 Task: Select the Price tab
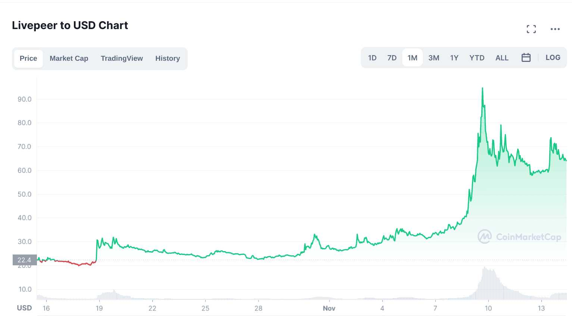tap(28, 59)
